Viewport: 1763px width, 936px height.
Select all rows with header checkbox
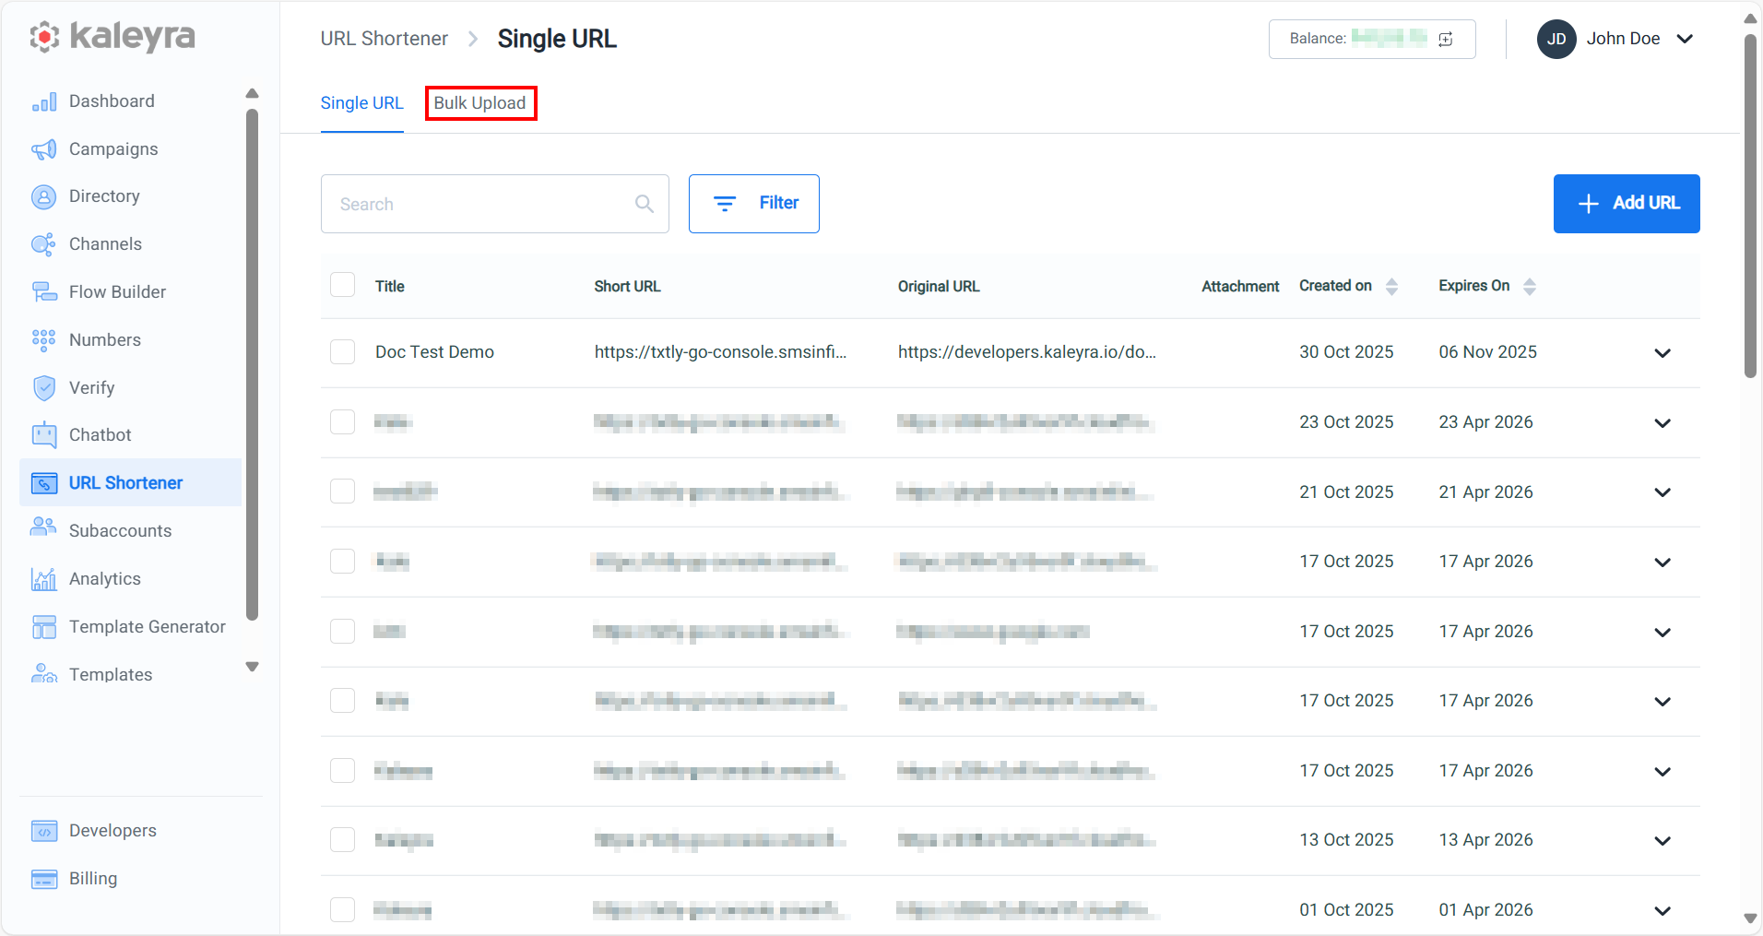(x=343, y=285)
